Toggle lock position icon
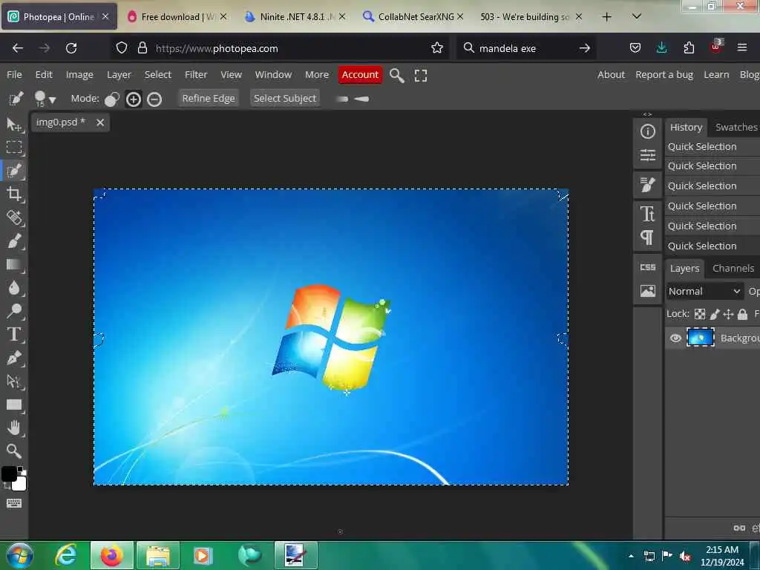The image size is (760, 570). coord(728,315)
